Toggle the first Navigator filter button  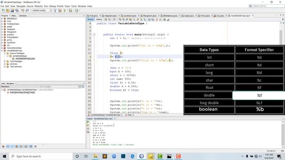3,146
